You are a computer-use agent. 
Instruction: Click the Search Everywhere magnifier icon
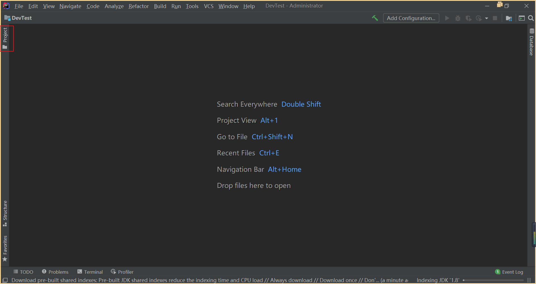click(531, 18)
